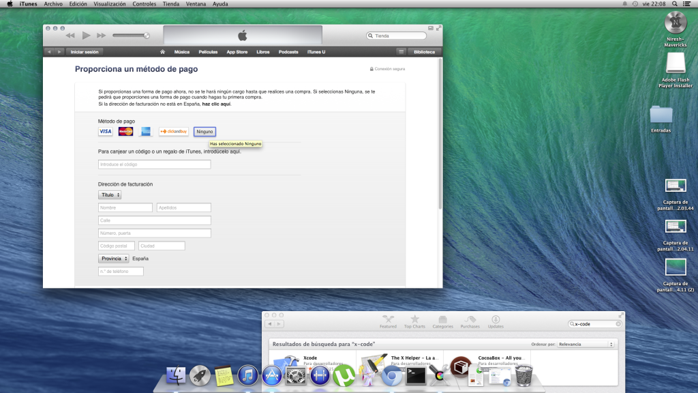698x393 pixels.
Task: Click the Tienda search field in iTunes
Action: coord(396,35)
